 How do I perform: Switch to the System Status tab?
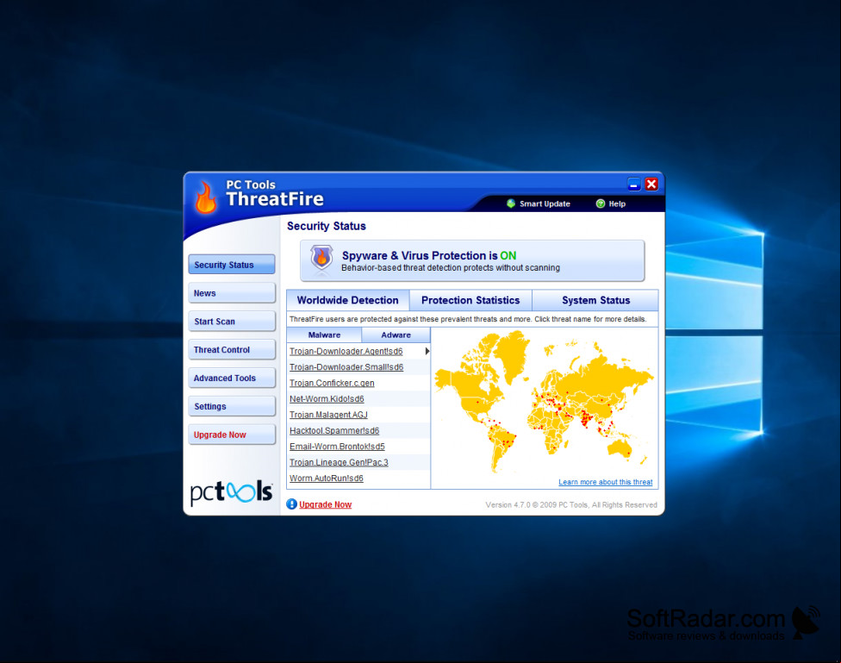pyautogui.click(x=595, y=300)
